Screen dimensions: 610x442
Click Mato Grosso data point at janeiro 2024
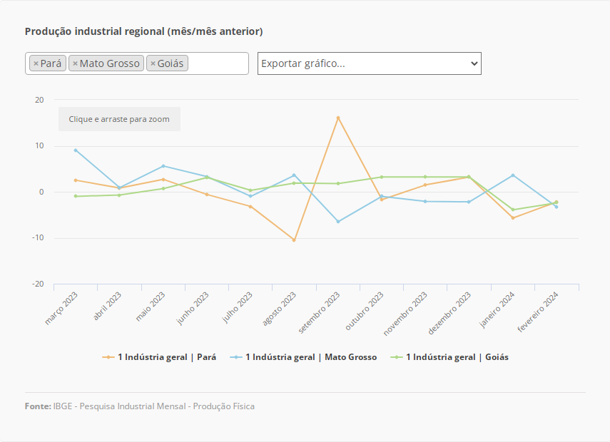tap(513, 175)
